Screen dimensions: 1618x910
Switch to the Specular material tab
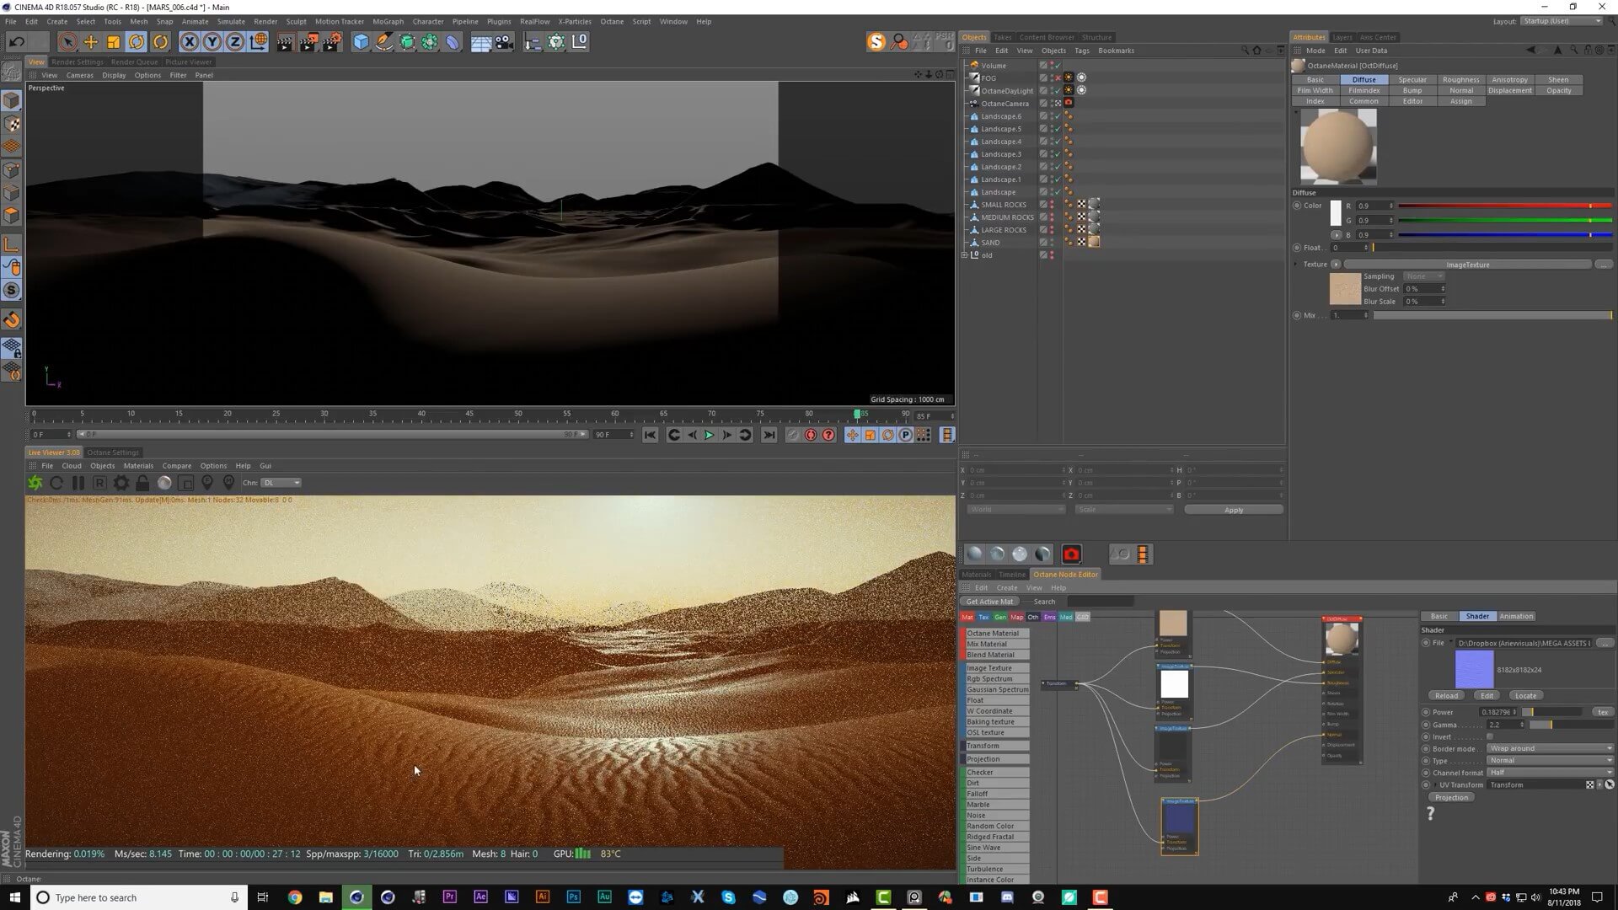point(1412,80)
